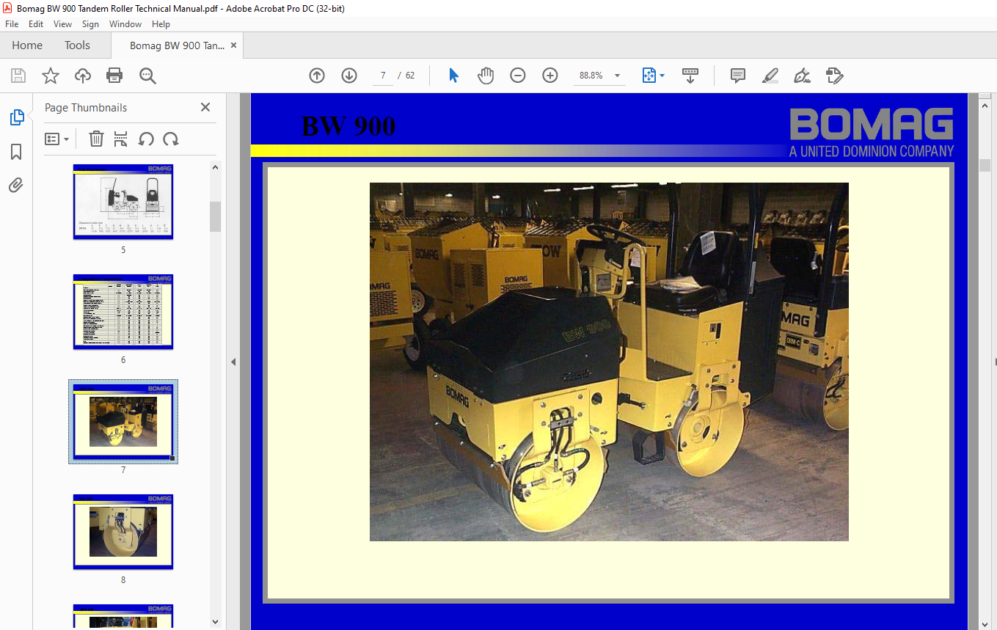Screen dimensions: 997x630
Task: Go to next page with the down arrow
Action: pos(349,76)
